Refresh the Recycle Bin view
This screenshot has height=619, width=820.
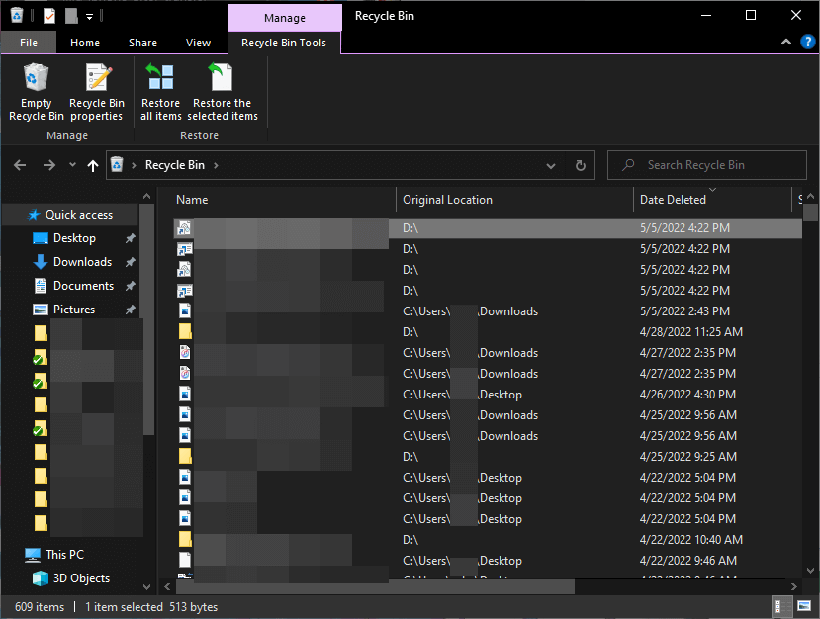[x=580, y=165]
